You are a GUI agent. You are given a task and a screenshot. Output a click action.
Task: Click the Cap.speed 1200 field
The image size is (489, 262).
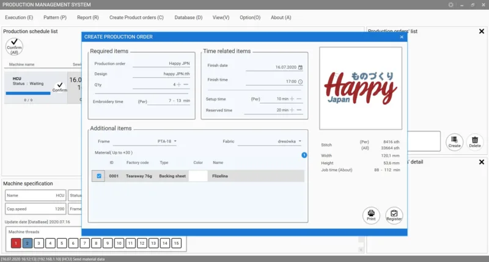pyautogui.click(x=35, y=209)
